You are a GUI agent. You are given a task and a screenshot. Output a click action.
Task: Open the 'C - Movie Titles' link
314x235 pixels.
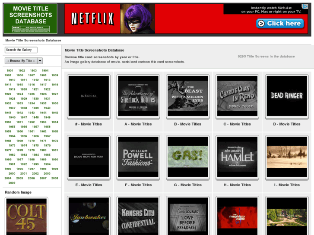(x=237, y=124)
